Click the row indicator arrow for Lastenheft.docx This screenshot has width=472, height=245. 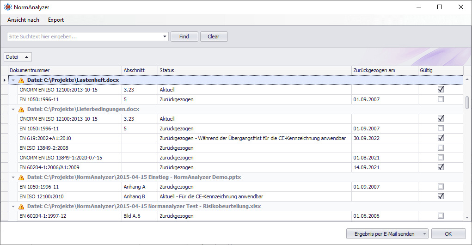pos(5,80)
